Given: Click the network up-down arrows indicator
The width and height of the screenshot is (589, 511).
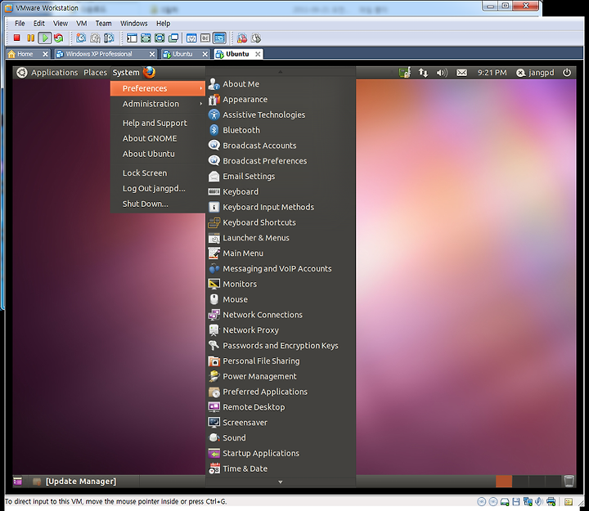Looking at the screenshot, I should point(424,73).
